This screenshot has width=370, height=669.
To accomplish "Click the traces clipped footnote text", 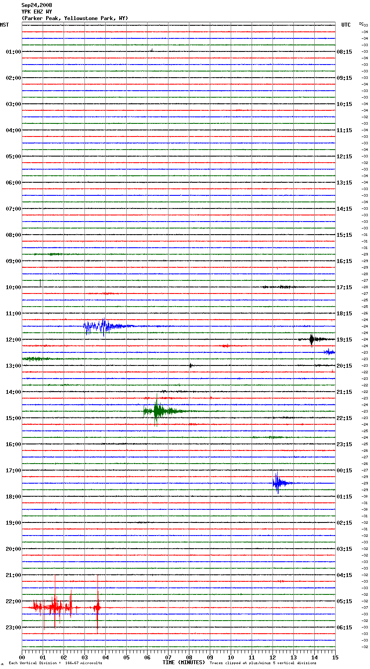I will [263, 663].
